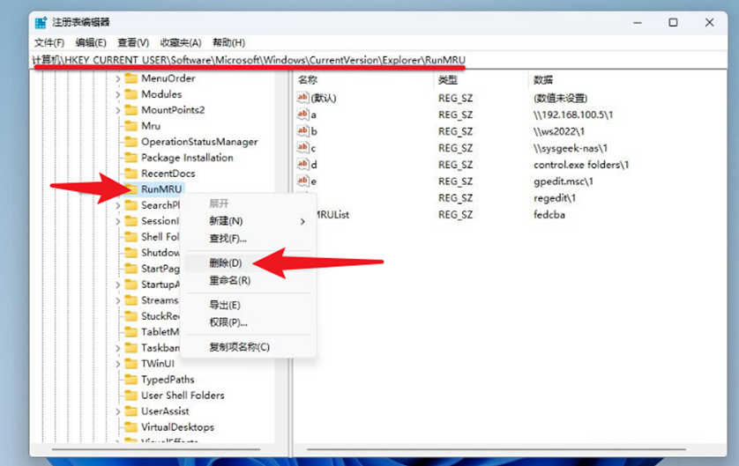739x466 pixels.
Task: Click the TypedPaths folder icon
Action: (131, 380)
